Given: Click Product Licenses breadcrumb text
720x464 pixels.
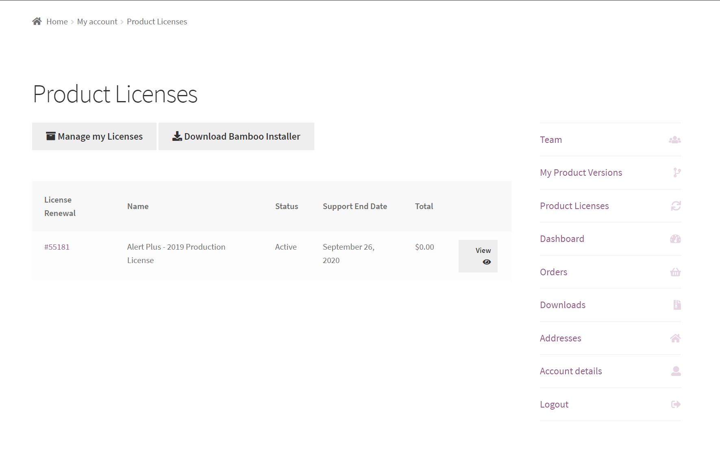Looking at the screenshot, I should click(x=157, y=22).
